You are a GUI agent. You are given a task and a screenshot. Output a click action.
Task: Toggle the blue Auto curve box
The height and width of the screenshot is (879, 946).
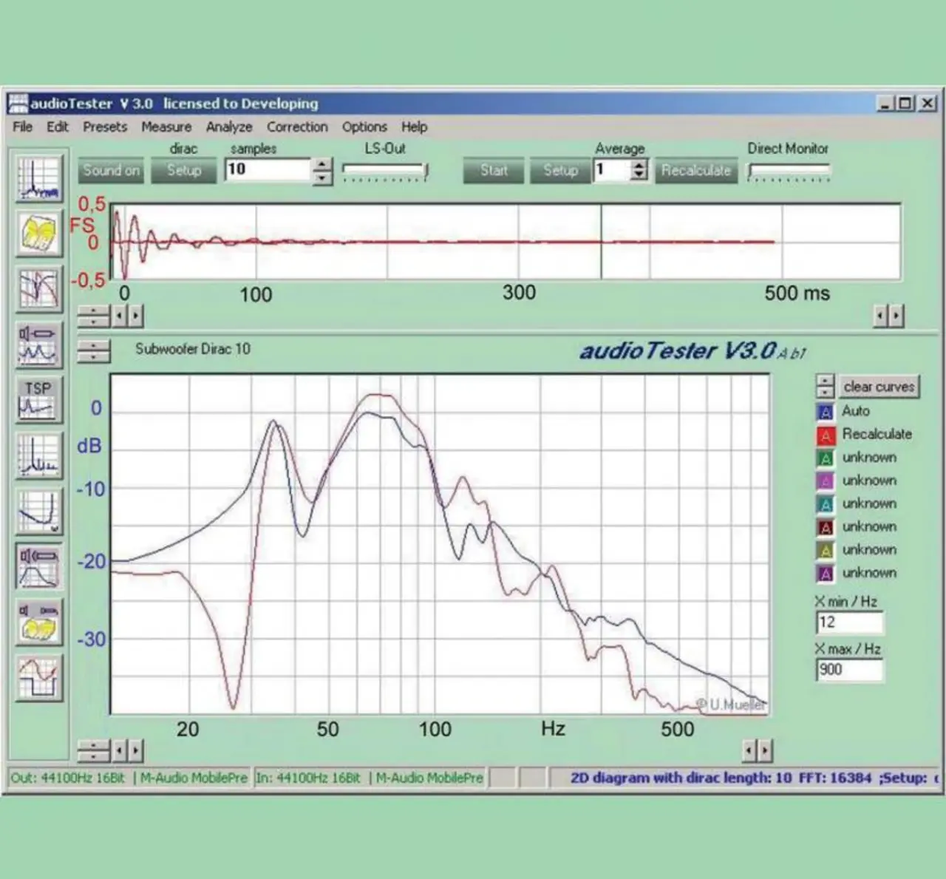(x=826, y=412)
